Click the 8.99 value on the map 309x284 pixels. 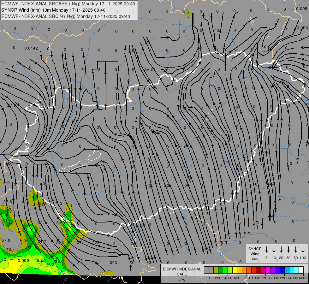click(24, 241)
